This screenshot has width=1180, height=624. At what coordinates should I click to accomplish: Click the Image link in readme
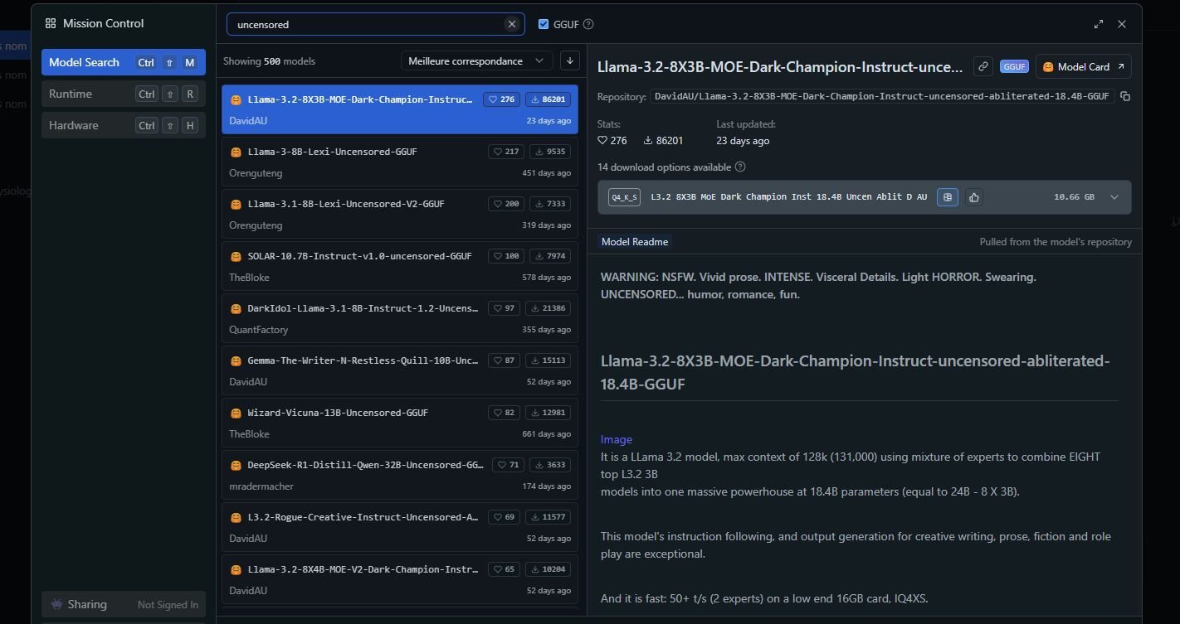click(x=616, y=439)
